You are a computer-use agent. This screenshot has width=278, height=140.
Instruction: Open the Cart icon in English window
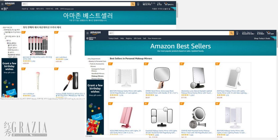click(270, 33)
